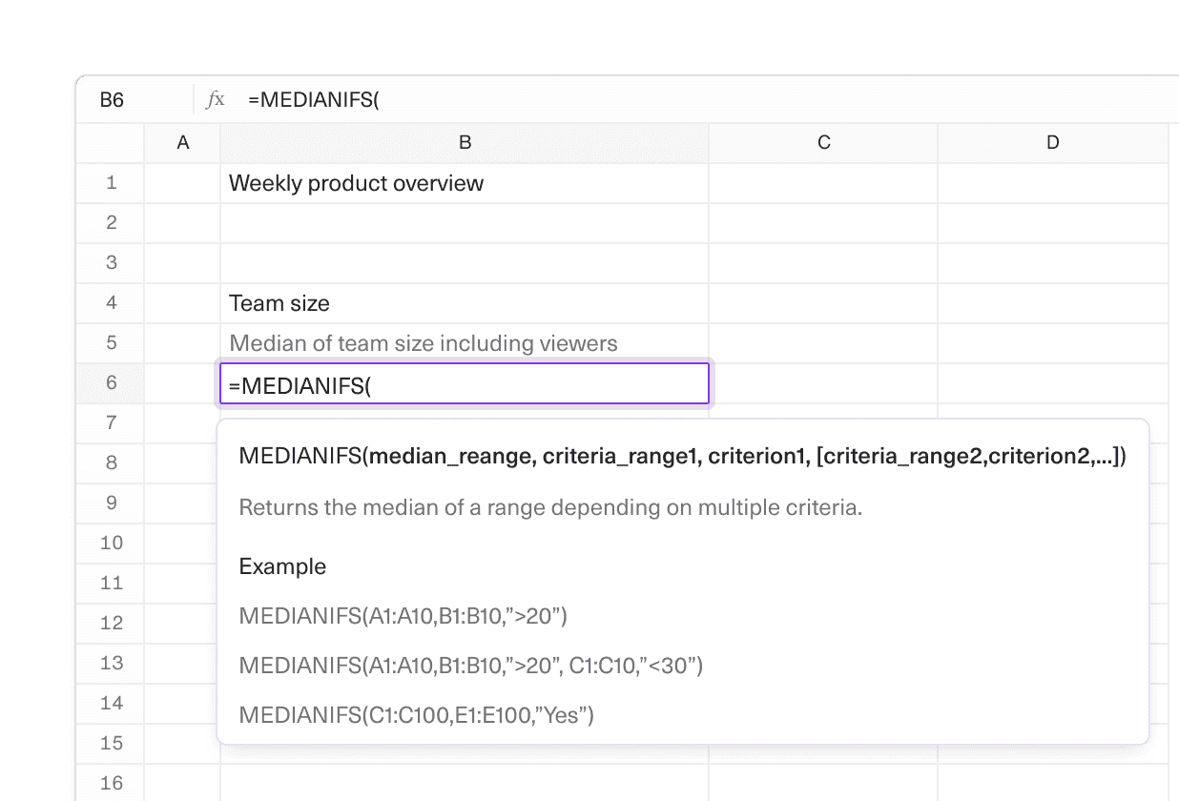Select column header D
The height and width of the screenshot is (801, 1179).
[x=1052, y=142]
